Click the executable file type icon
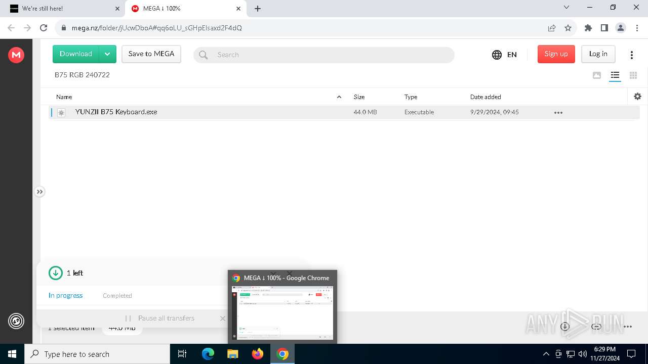This screenshot has width=648, height=364. [x=61, y=113]
